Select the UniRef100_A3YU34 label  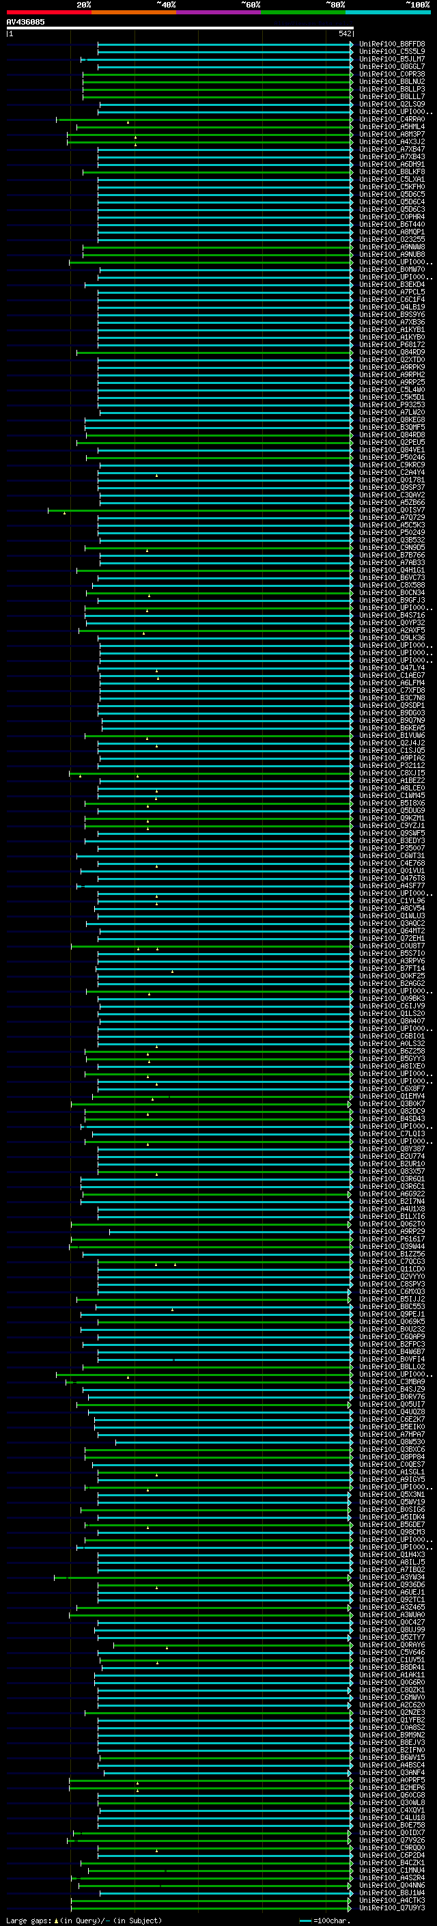pyautogui.click(x=392, y=1577)
